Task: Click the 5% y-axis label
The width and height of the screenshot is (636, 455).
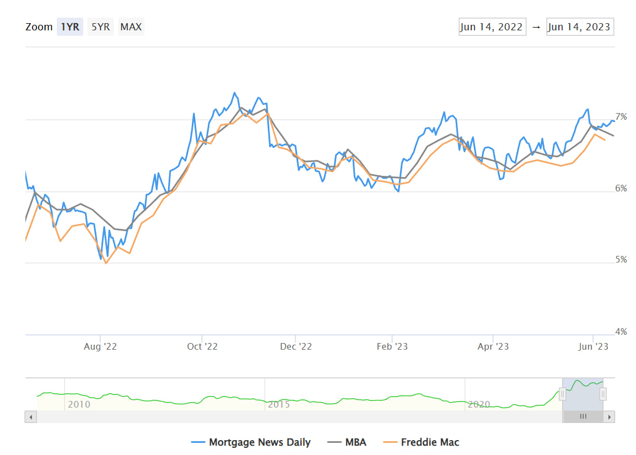Action: click(x=621, y=260)
